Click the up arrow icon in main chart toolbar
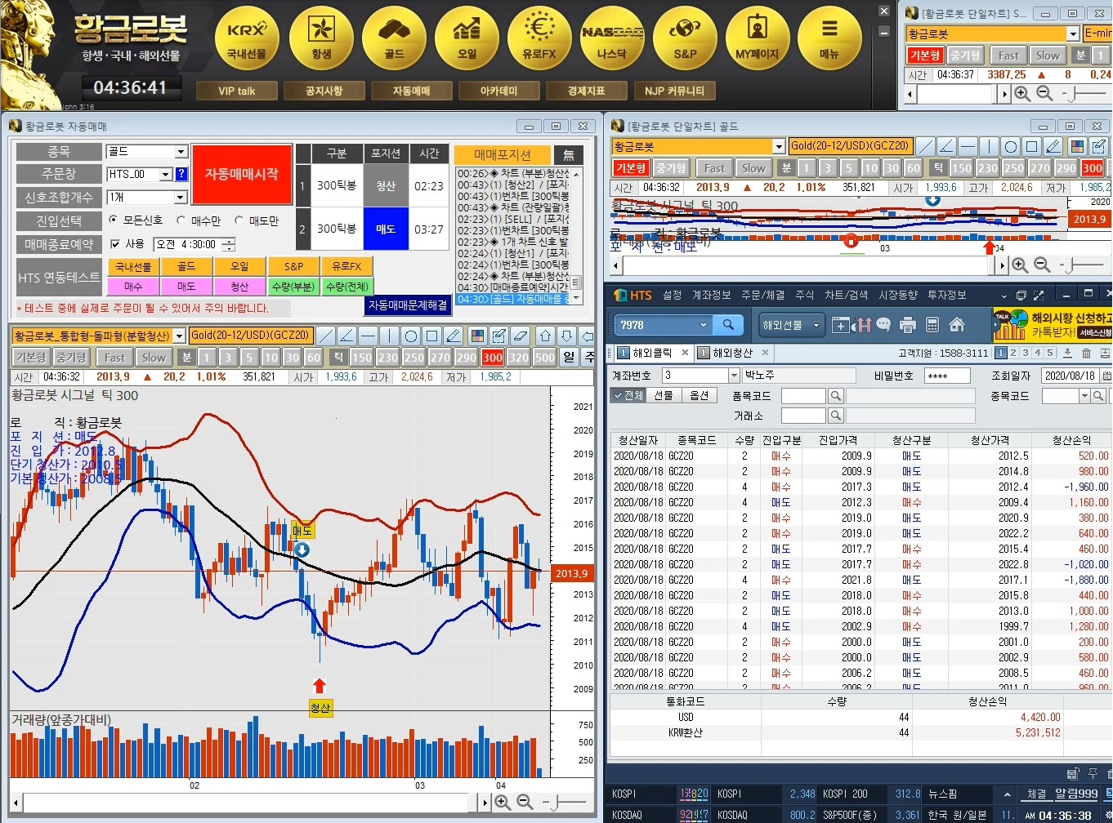This screenshot has height=823, width=1113. click(546, 336)
